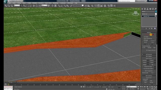Click the Select Object toolbar icon
The height and width of the screenshot is (90, 161).
(21, 6)
